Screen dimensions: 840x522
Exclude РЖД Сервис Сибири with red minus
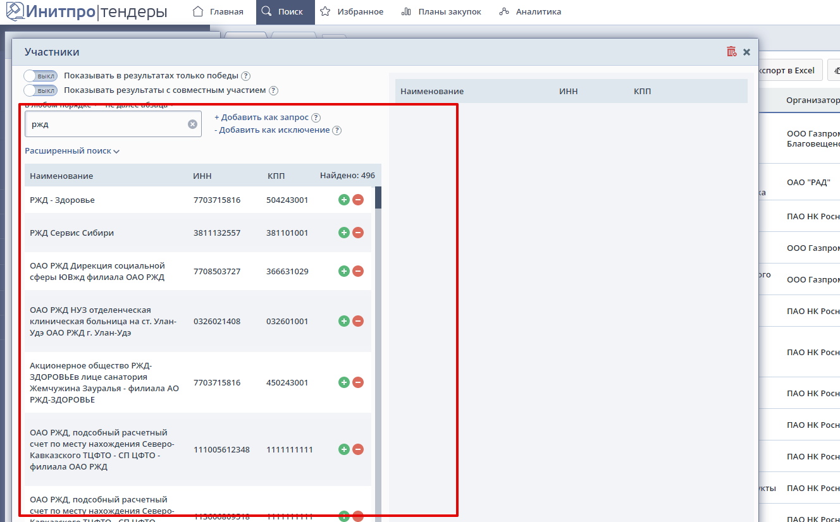pos(358,233)
